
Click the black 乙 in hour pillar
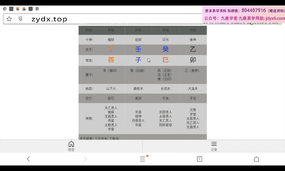point(193,49)
